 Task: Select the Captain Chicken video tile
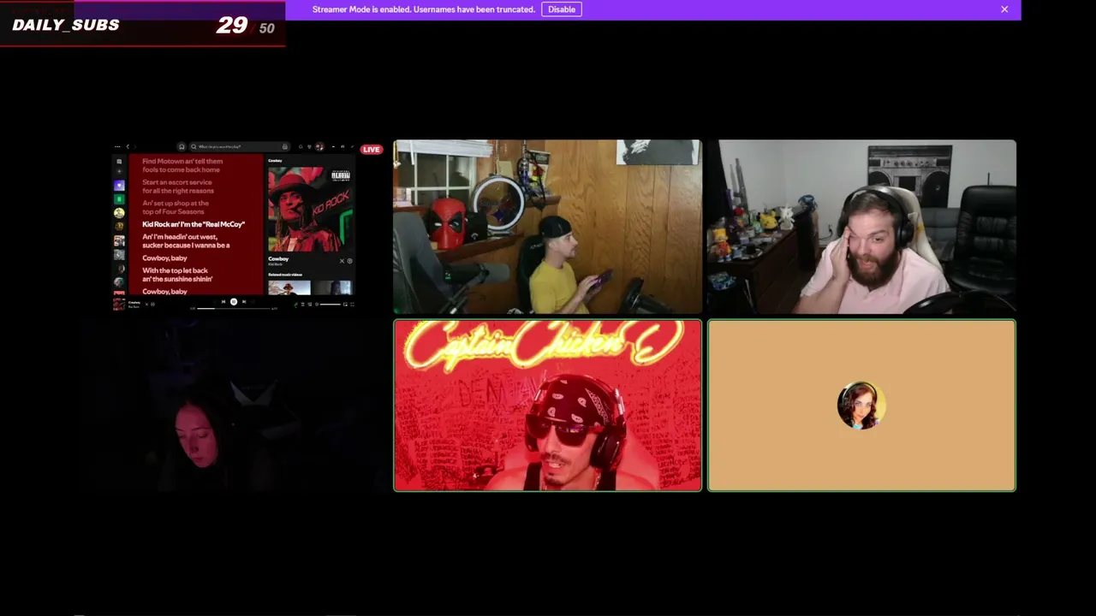[x=547, y=406]
